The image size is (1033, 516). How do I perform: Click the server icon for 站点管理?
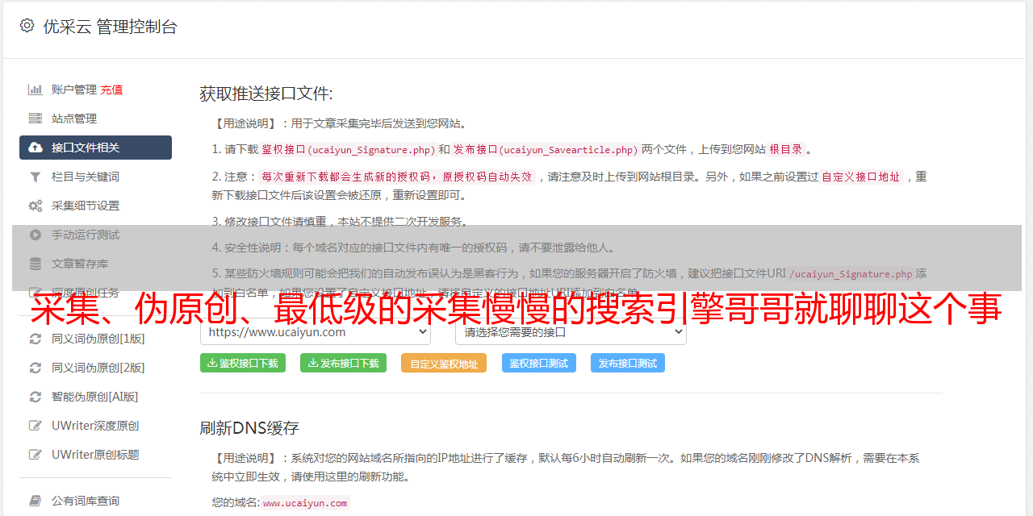click(36, 119)
